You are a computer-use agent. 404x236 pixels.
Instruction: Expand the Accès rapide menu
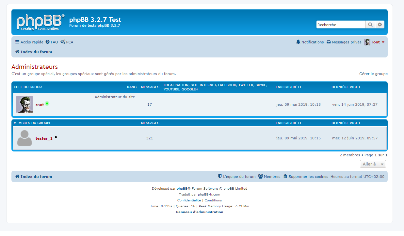coord(29,42)
